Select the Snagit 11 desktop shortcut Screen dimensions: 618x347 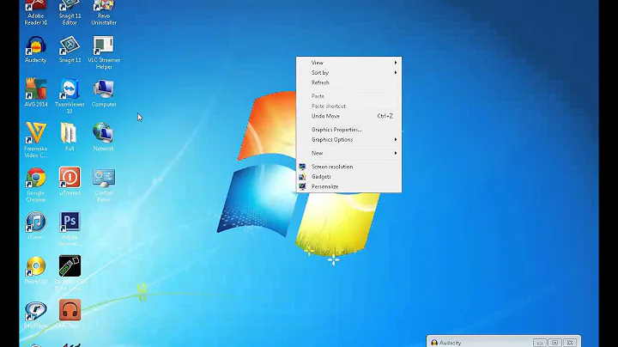tap(70, 50)
